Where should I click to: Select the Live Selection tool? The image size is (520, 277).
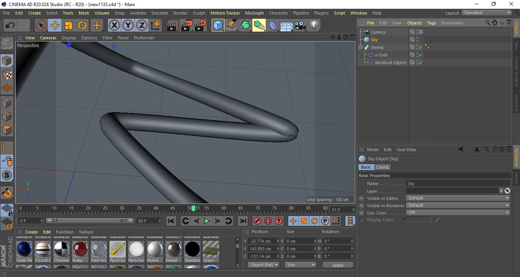pos(41,26)
